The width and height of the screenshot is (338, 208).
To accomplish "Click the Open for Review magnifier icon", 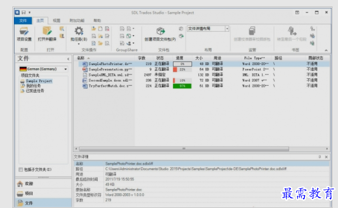I will (62, 29).
